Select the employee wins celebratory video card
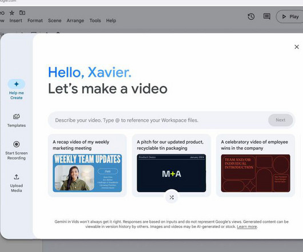 pos(256,165)
